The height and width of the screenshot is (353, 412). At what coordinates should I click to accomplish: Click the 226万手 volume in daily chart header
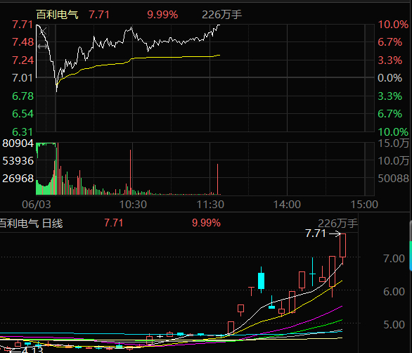tap(337, 224)
